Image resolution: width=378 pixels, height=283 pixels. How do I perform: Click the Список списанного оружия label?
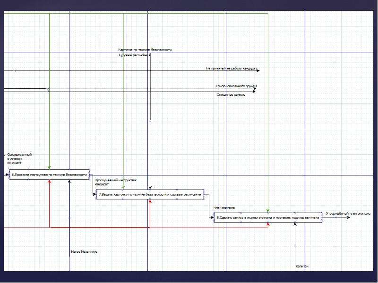click(236, 86)
